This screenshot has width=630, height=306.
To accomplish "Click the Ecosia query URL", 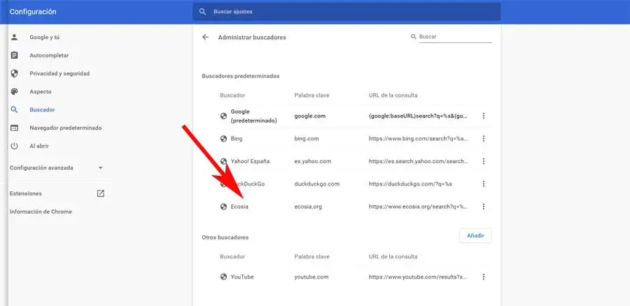I will [x=419, y=207].
